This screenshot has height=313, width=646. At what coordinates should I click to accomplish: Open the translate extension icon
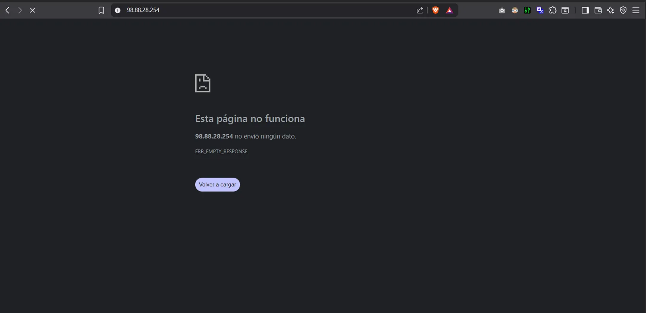coord(540,10)
